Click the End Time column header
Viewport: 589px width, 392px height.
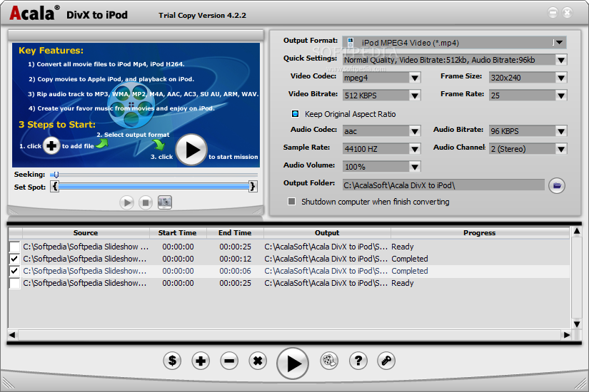click(x=235, y=233)
